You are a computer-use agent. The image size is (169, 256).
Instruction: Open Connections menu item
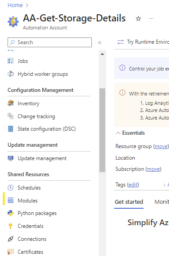(x=32, y=239)
